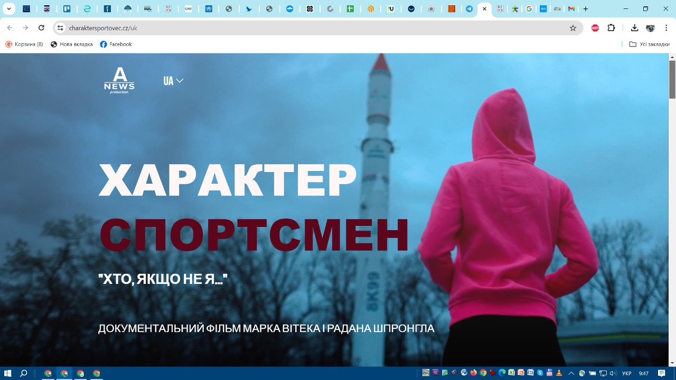676x380 pixels.
Task: Open the Windows Start menu
Action: click(x=8, y=373)
